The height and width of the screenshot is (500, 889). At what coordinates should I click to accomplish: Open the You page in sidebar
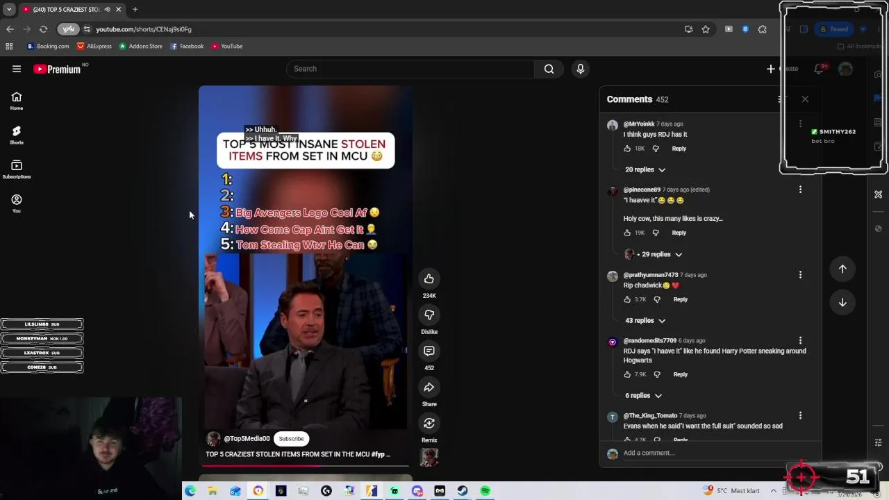pyautogui.click(x=17, y=203)
